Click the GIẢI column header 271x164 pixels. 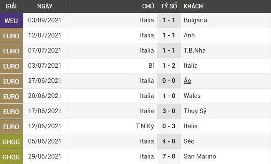pos(11,6)
